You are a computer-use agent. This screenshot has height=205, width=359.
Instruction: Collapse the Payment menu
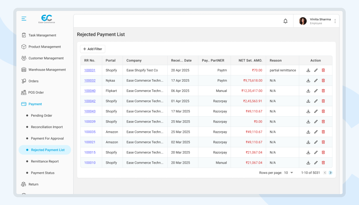[31, 104]
